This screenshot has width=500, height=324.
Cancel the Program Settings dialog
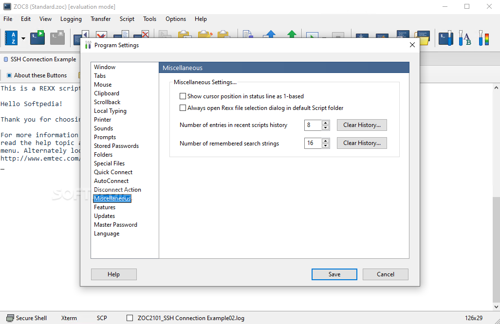coord(385,274)
